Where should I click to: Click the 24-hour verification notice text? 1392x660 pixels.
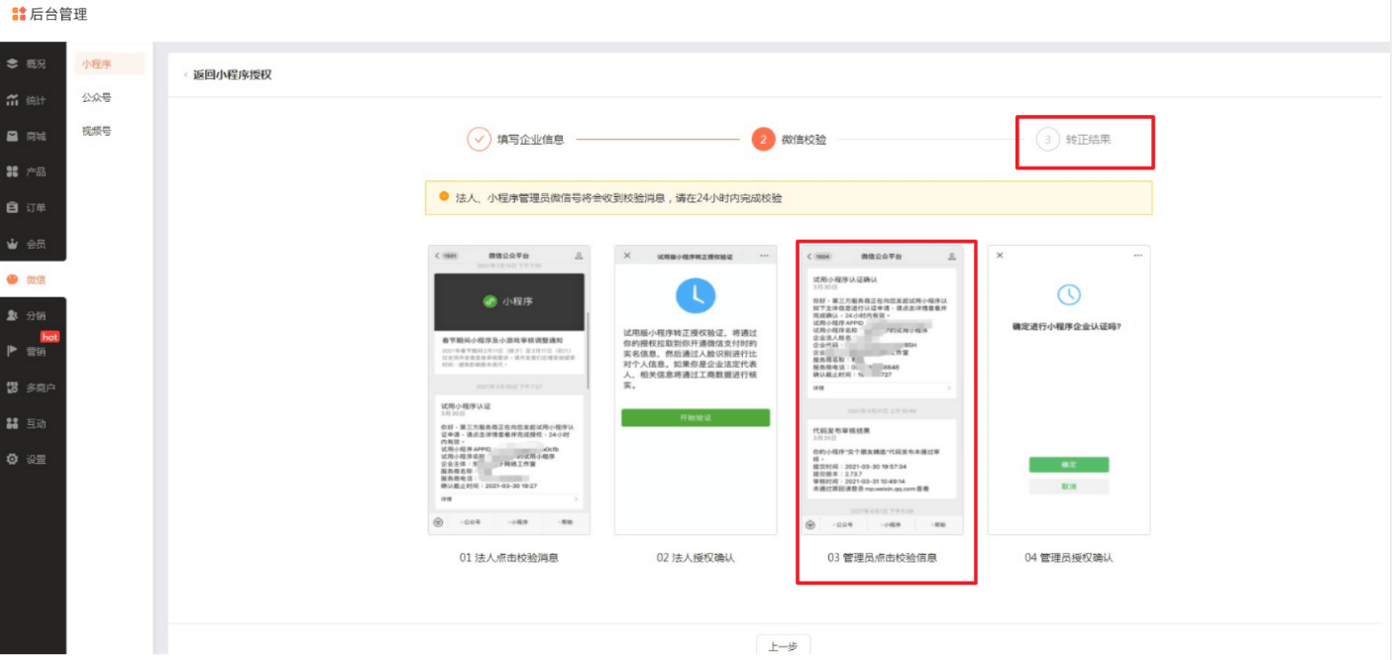pyautogui.click(x=618, y=197)
